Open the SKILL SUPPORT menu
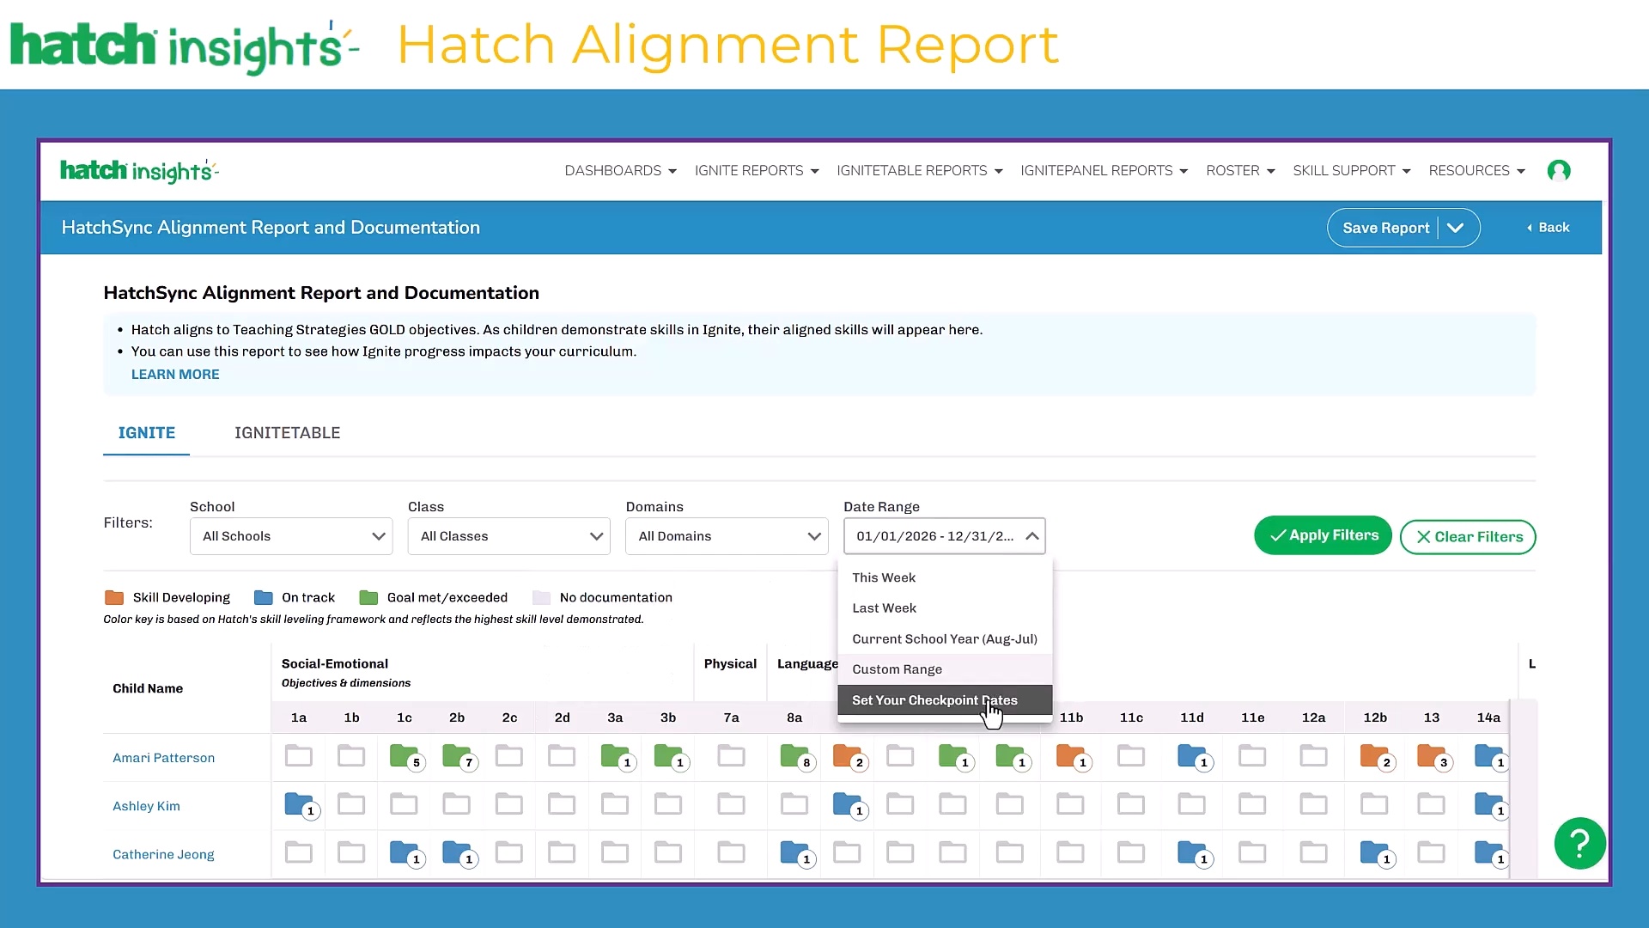The width and height of the screenshot is (1649, 928). click(x=1352, y=171)
